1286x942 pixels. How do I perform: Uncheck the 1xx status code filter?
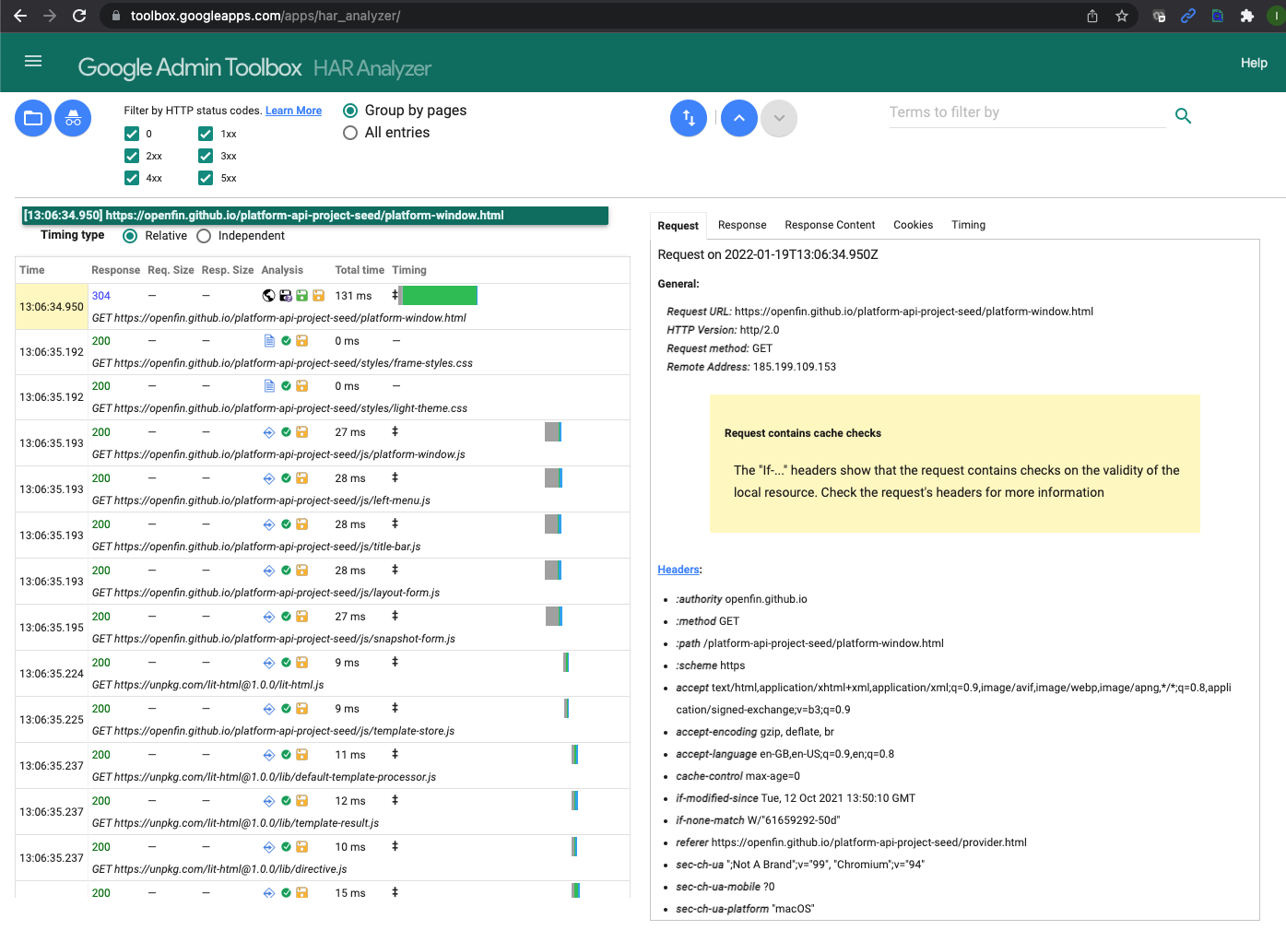coord(206,134)
